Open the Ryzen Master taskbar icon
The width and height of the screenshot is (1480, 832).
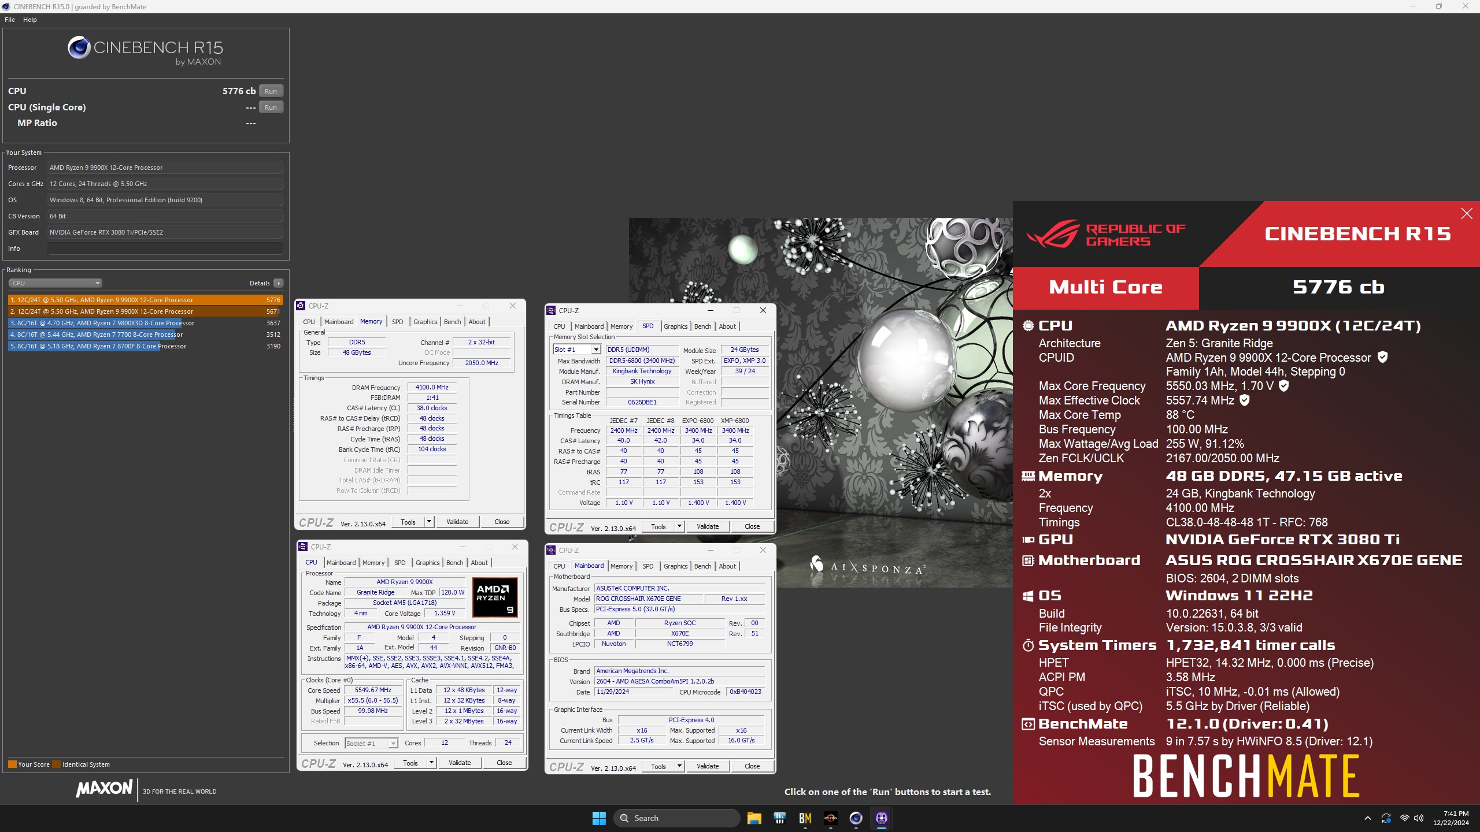point(830,818)
